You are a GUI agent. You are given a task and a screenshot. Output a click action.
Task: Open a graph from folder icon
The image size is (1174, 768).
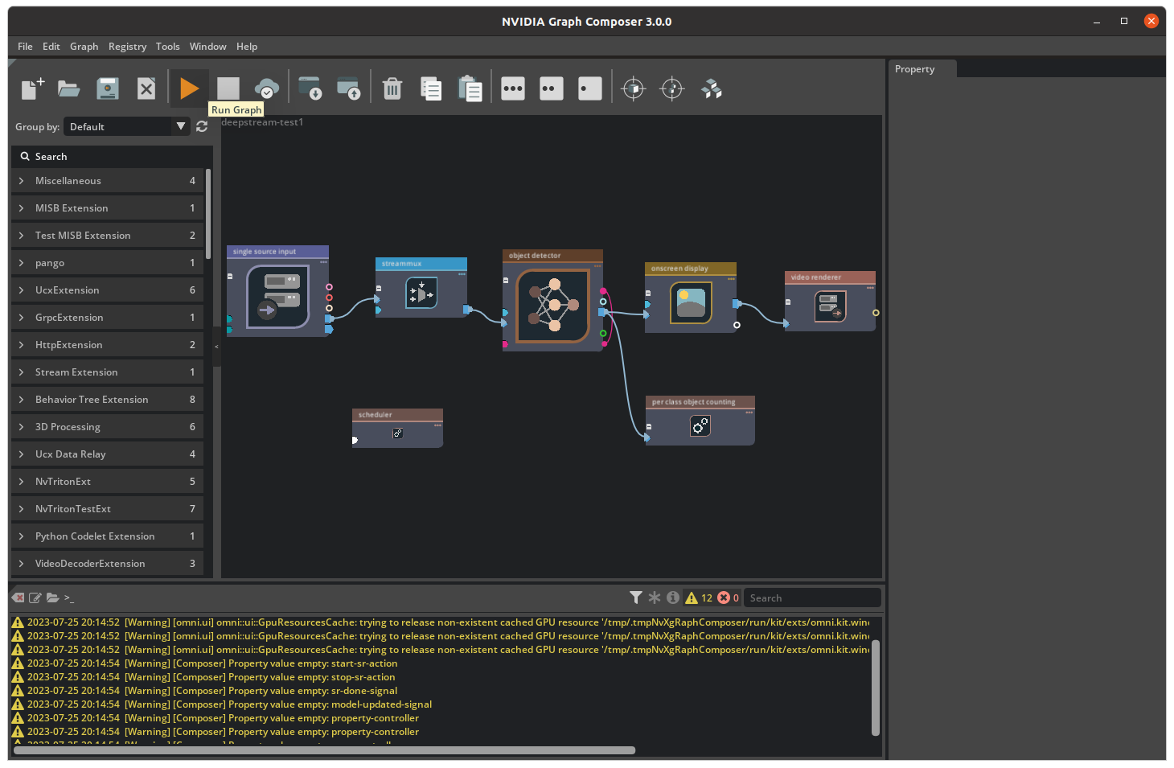69,88
